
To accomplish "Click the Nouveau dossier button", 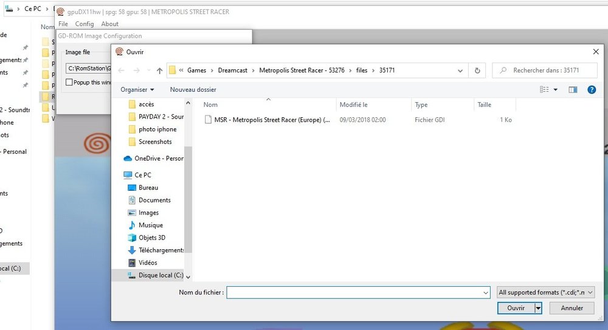I will pos(193,89).
